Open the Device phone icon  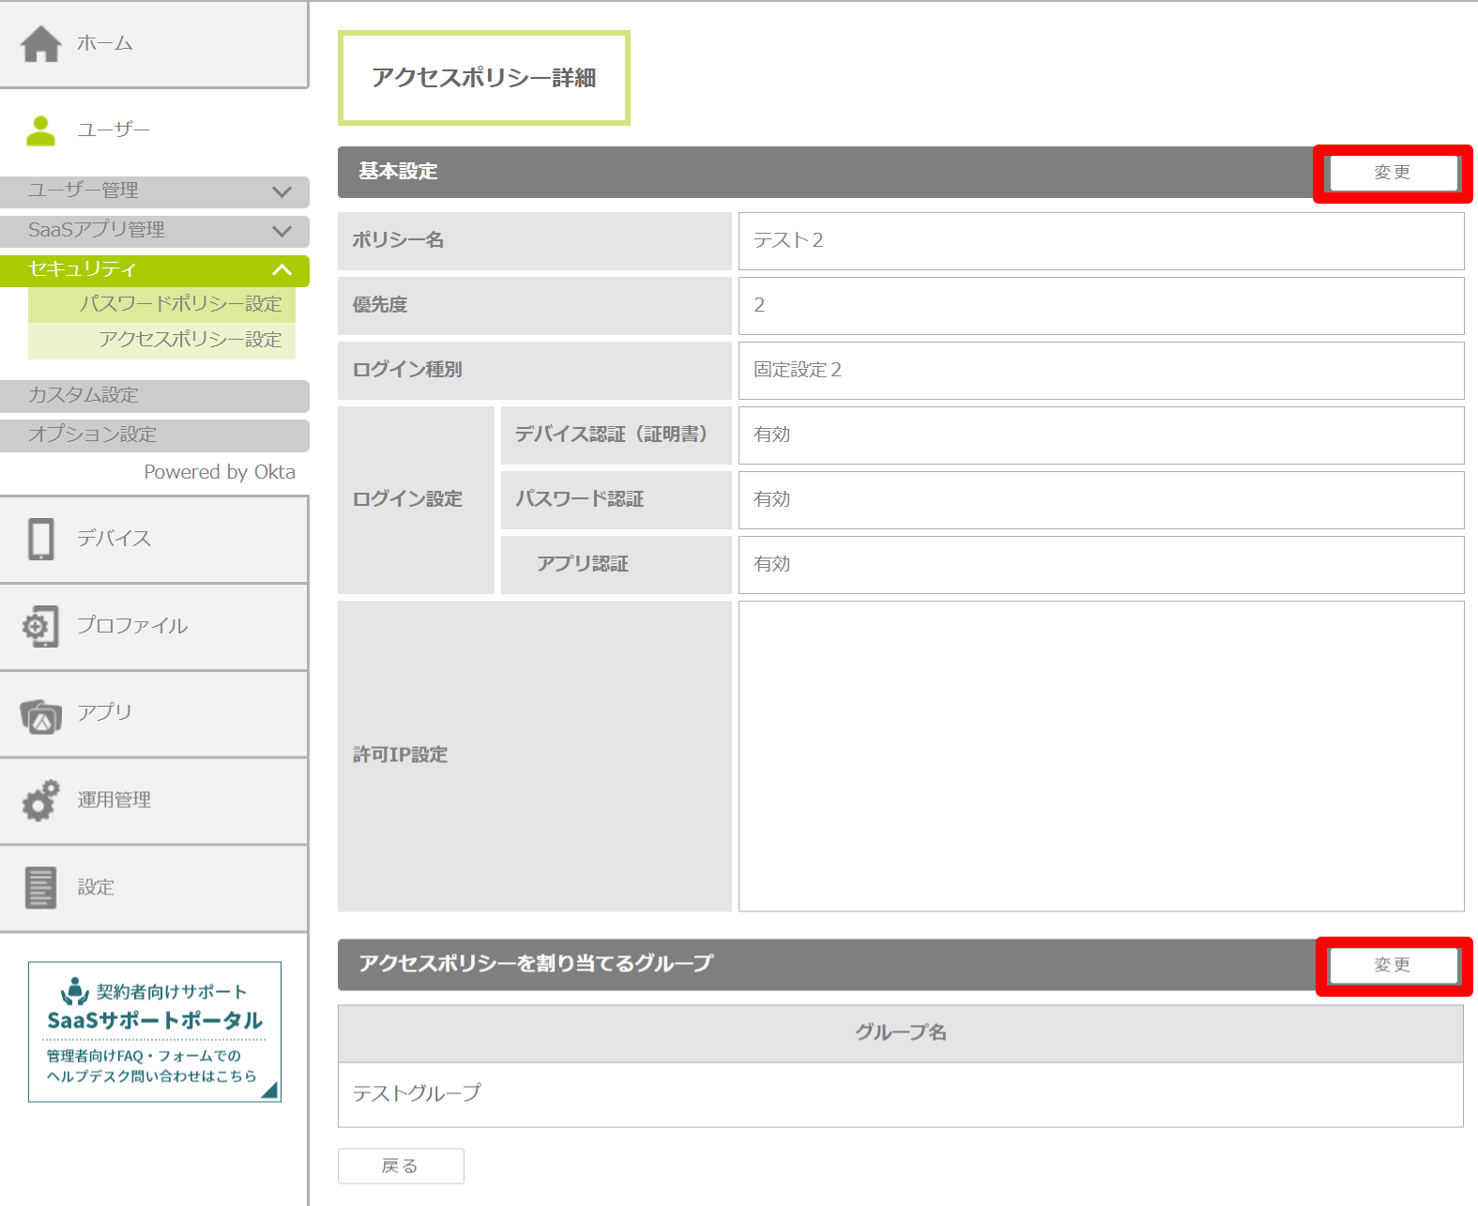(41, 539)
